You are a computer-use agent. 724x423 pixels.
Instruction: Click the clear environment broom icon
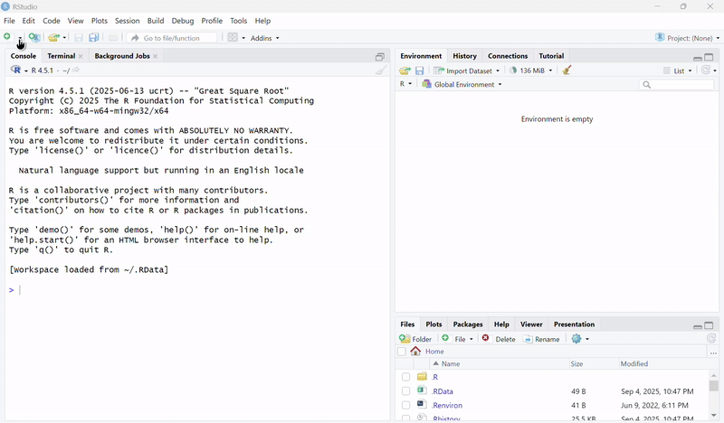click(x=567, y=70)
